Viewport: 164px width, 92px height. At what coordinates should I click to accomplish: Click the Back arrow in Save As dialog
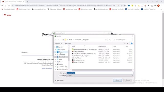pyautogui.click(x=56, y=40)
